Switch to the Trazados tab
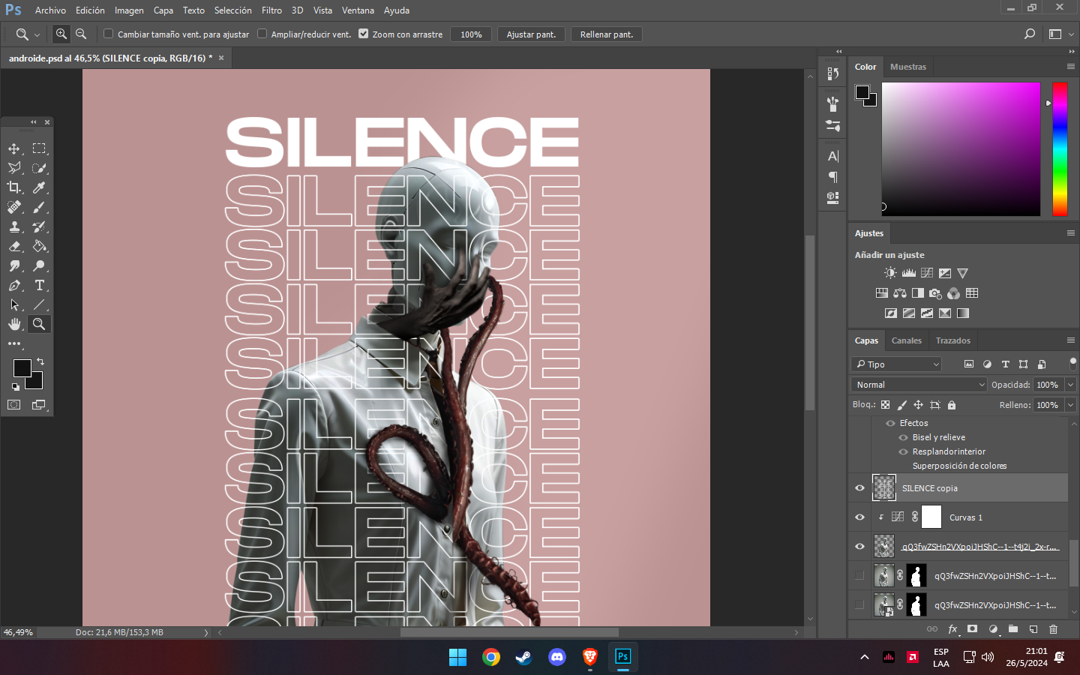This screenshot has width=1080, height=675. [952, 340]
